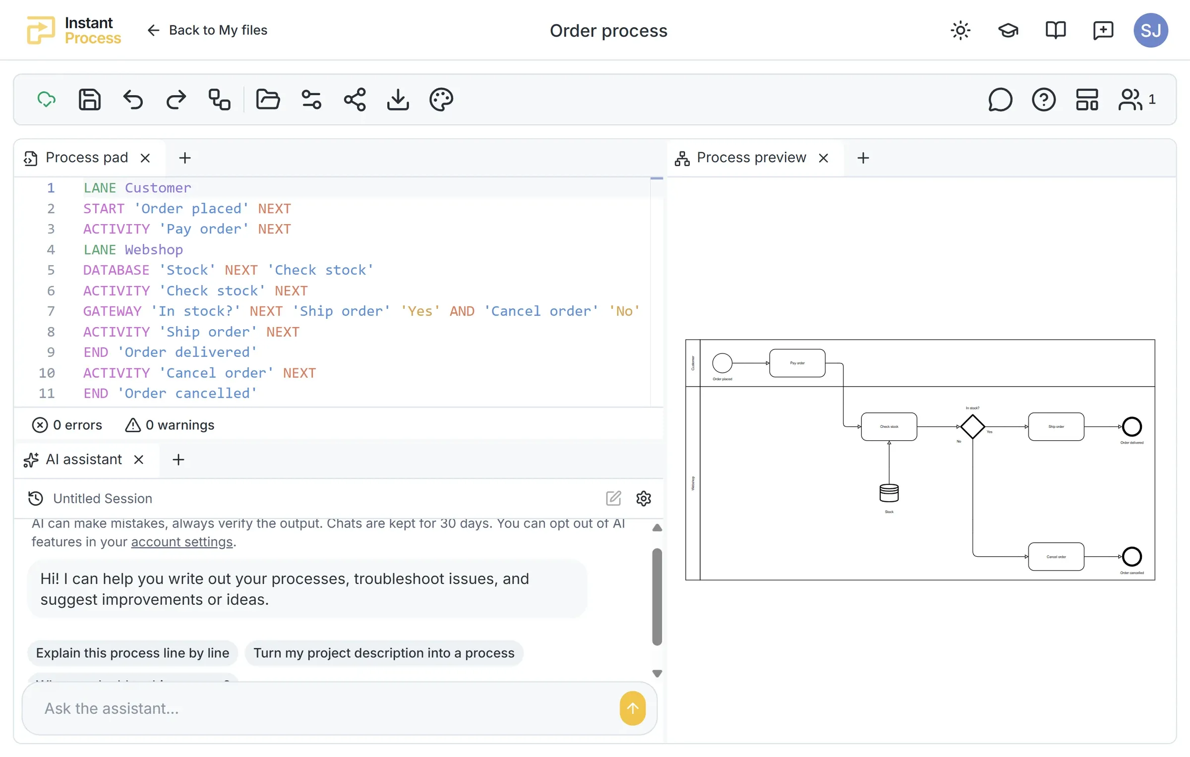Click the AI chat scrollbar thumb

click(657, 597)
